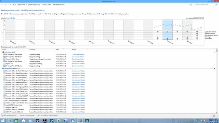219x123 pixels.
Task: Click the search magnifier icon in Search Control Panel
Action: click(x=216, y=5)
